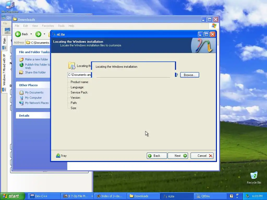Open Edit menu in Downloads window
267x200 pixels.
coord(26,26)
